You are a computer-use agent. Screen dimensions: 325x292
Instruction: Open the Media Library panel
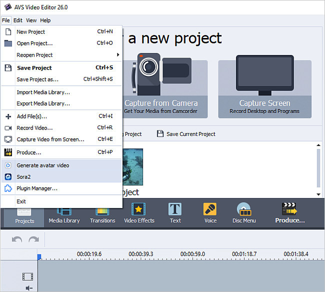click(x=64, y=215)
